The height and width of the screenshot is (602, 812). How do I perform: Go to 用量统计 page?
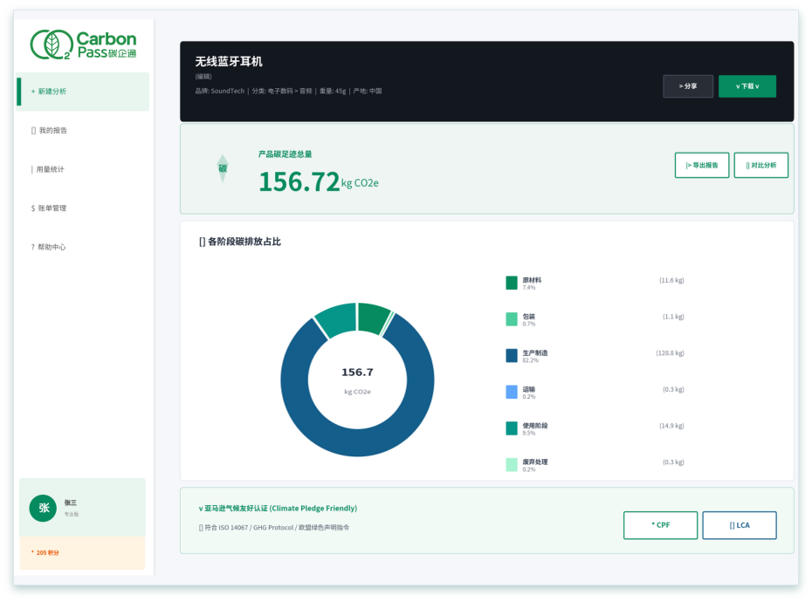tap(83, 169)
